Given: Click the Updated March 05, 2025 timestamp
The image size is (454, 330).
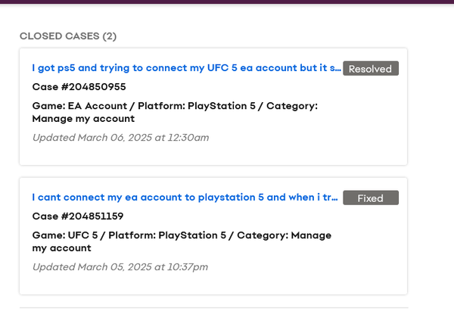Looking at the screenshot, I should pyautogui.click(x=120, y=267).
